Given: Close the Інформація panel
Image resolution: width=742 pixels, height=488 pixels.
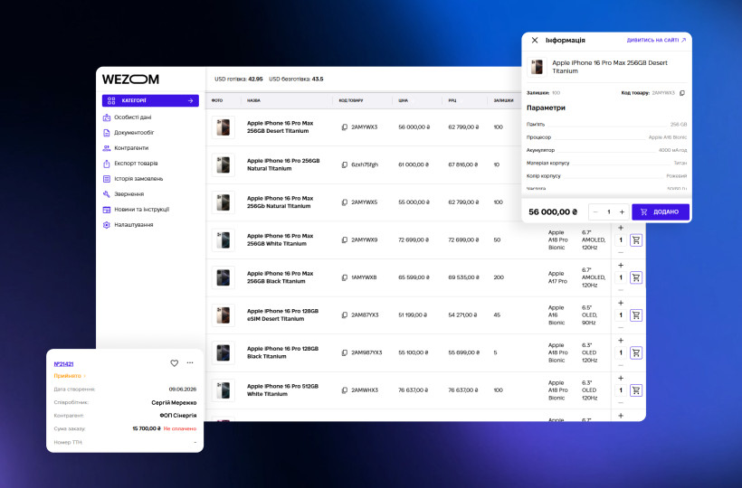Looking at the screenshot, I should 535,40.
